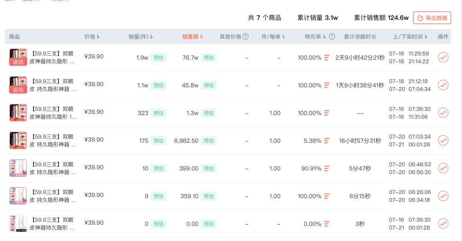Open conversion detail bars icon at 90.91%
The height and width of the screenshot is (241, 462).
click(x=326, y=168)
